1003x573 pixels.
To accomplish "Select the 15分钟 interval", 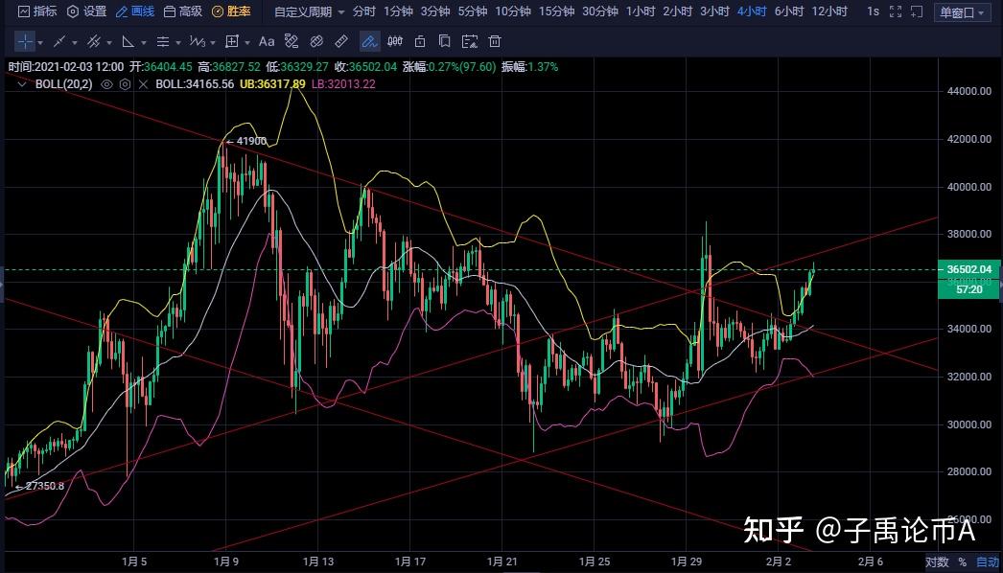I will pos(556,11).
